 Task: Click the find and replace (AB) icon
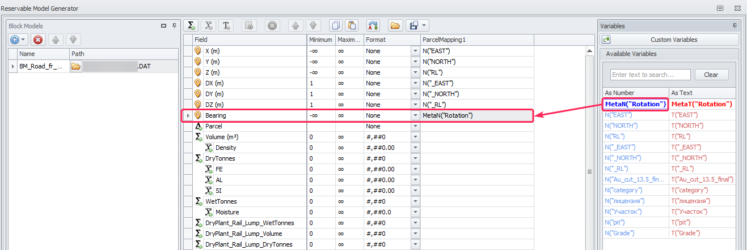coord(373,25)
